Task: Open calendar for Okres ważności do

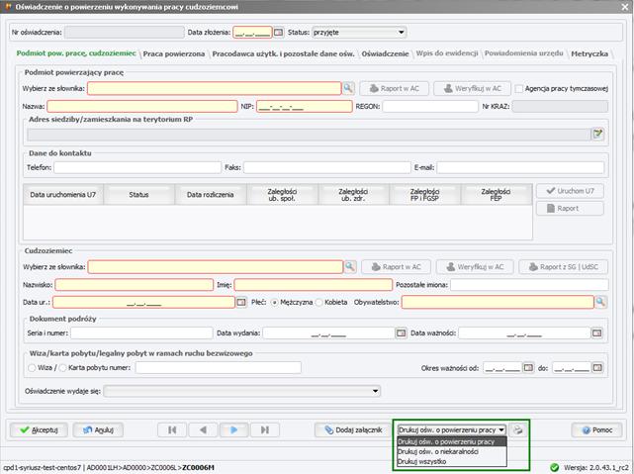Action: pyautogui.click(x=597, y=368)
